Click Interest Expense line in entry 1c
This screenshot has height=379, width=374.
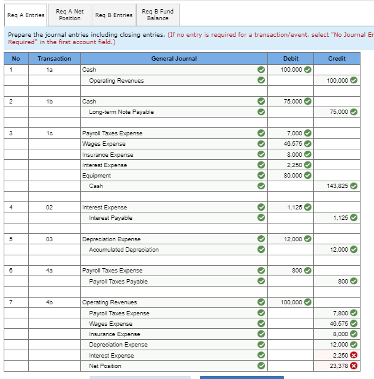[x=174, y=165]
